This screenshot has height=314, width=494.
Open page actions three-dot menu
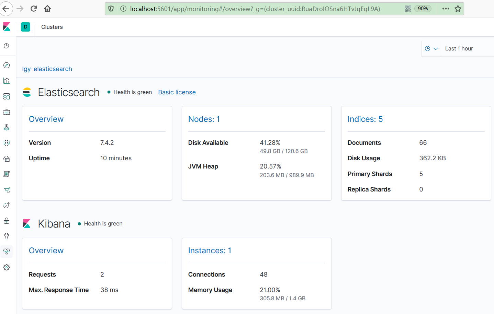click(446, 9)
